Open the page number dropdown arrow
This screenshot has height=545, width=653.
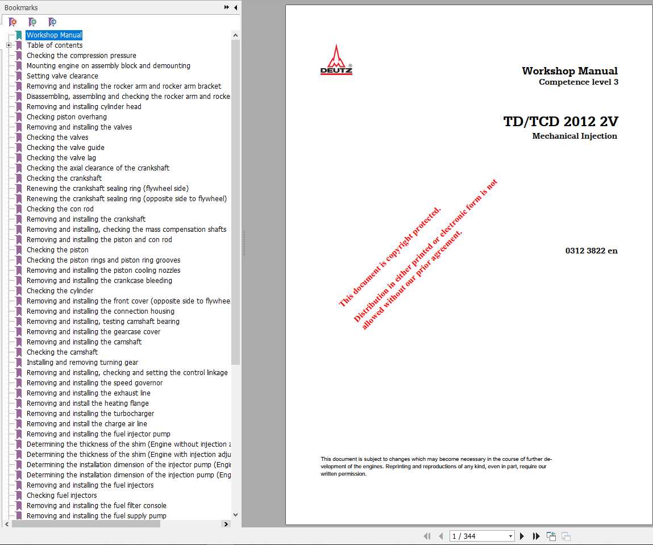coord(510,536)
